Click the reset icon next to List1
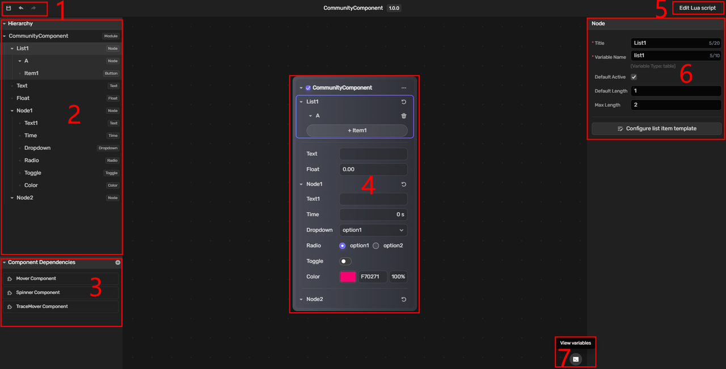Screen dimensions: 726x369 pyautogui.click(x=403, y=101)
